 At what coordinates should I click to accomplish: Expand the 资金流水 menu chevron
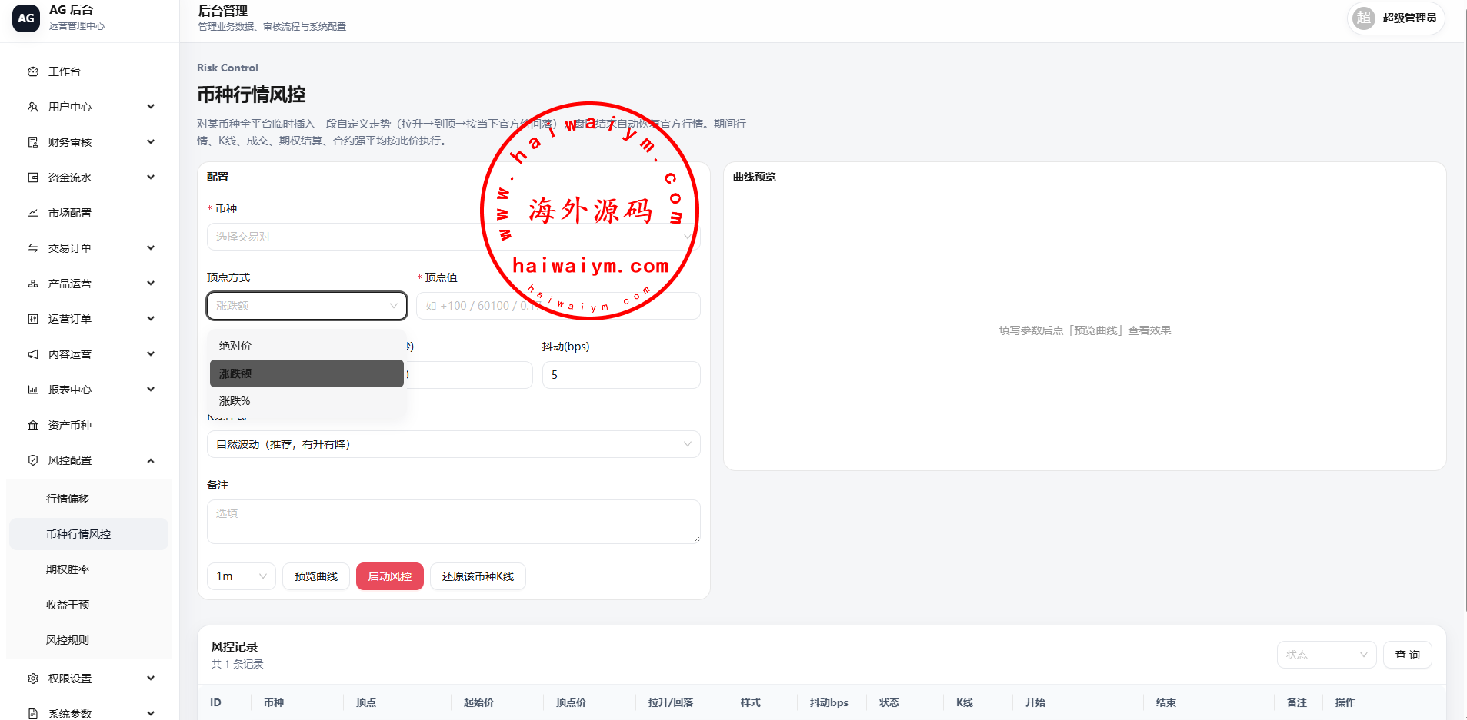[x=151, y=178]
